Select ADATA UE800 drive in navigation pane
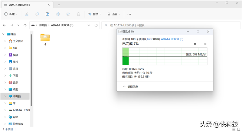The width and height of the screenshot is (242, 131). click(x=19, y=110)
